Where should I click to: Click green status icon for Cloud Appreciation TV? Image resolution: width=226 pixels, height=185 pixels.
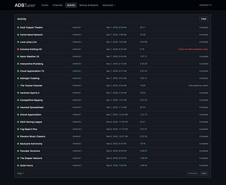tap(18, 71)
